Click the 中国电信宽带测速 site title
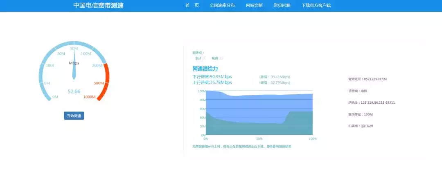 click(x=98, y=5)
